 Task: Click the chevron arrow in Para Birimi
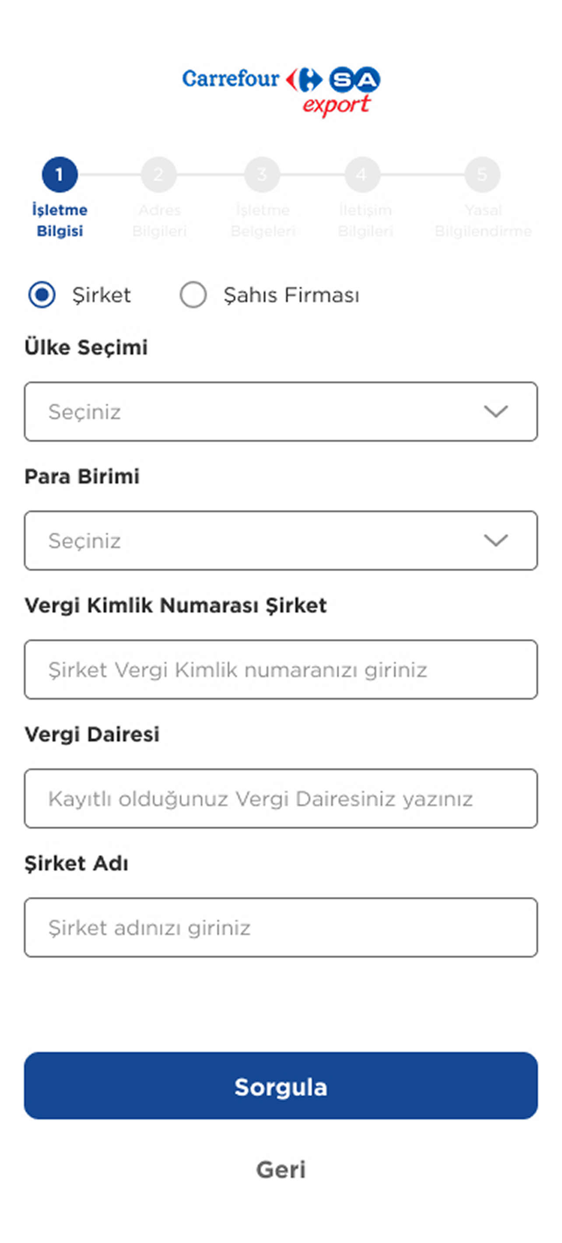click(496, 540)
